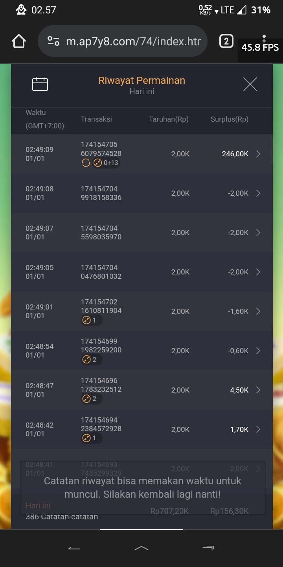This screenshot has width=283, height=567.
Task: Open the calendar date picker icon
Action: coord(40,84)
